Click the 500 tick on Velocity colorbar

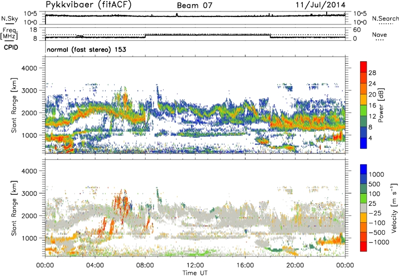[375, 184]
